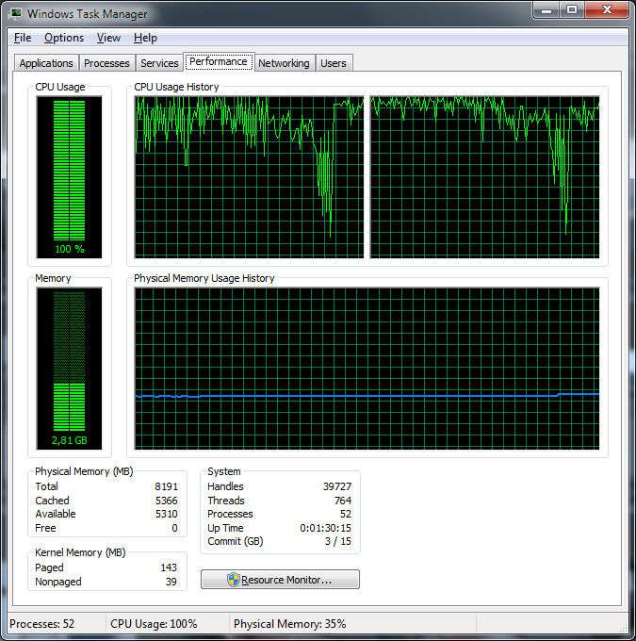Click the right CPU Usage History graph
The height and width of the screenshot is (641, 636).
tap(484, 177)
